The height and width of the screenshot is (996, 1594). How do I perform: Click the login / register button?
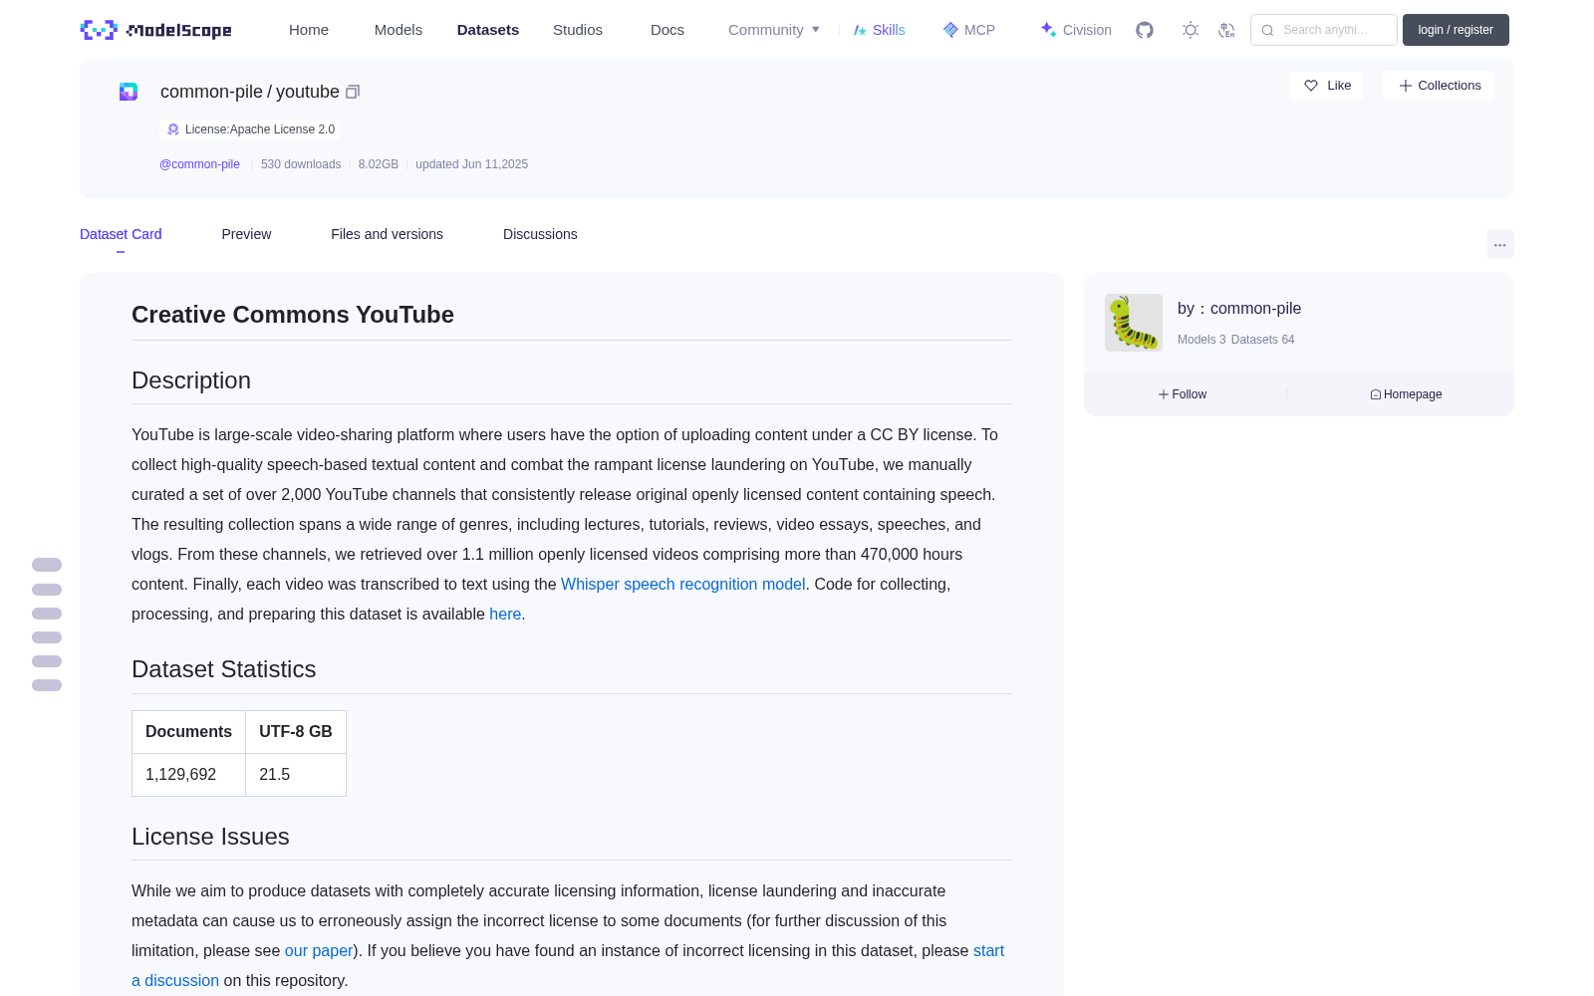pyautogui.click(x=1456, y=30)
